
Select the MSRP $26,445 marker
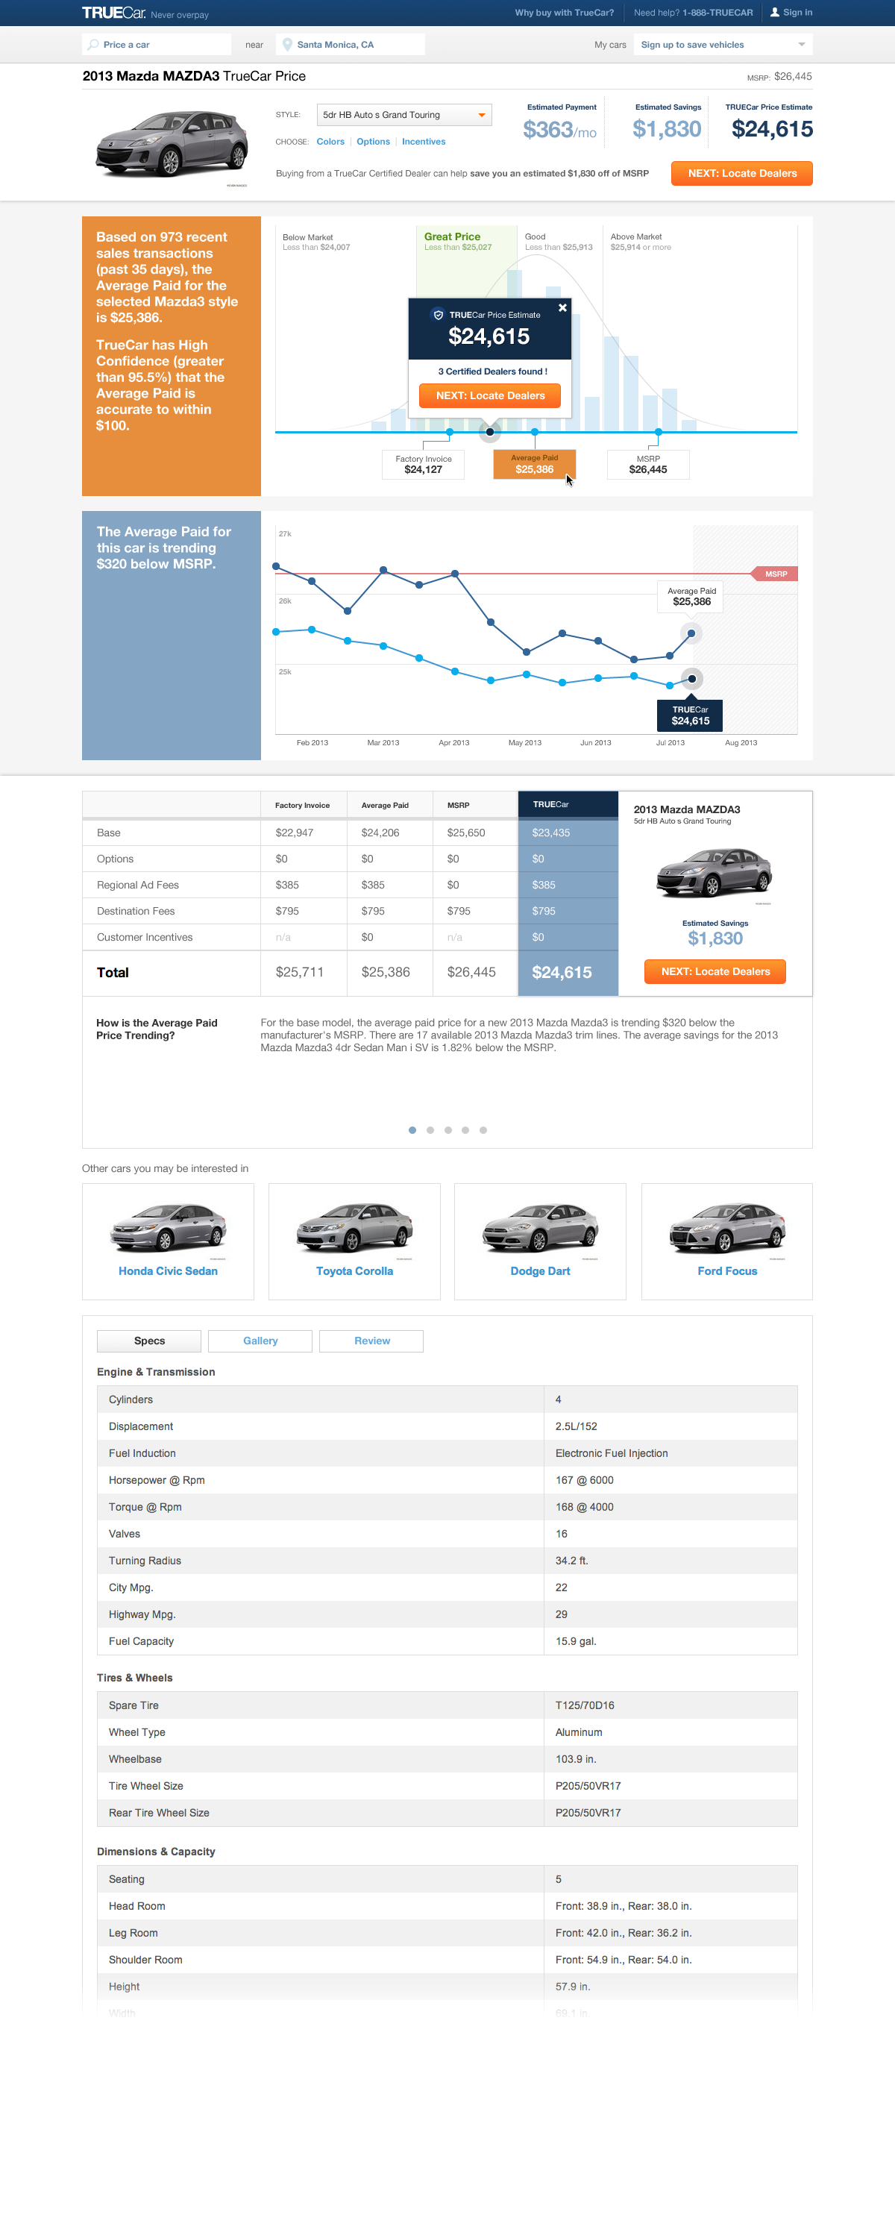tap(648, 465)
